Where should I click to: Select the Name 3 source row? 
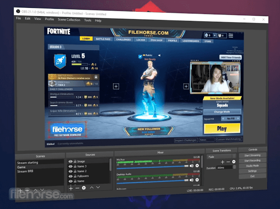88,166
